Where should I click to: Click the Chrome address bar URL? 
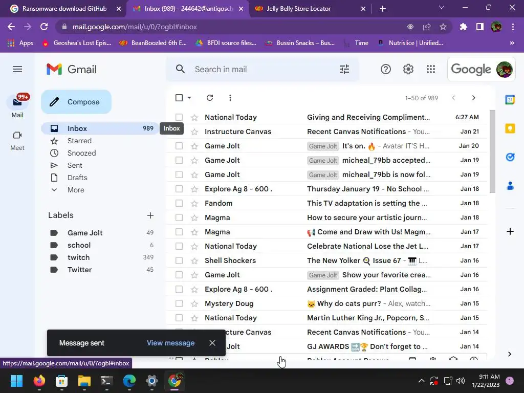point(135,27)
